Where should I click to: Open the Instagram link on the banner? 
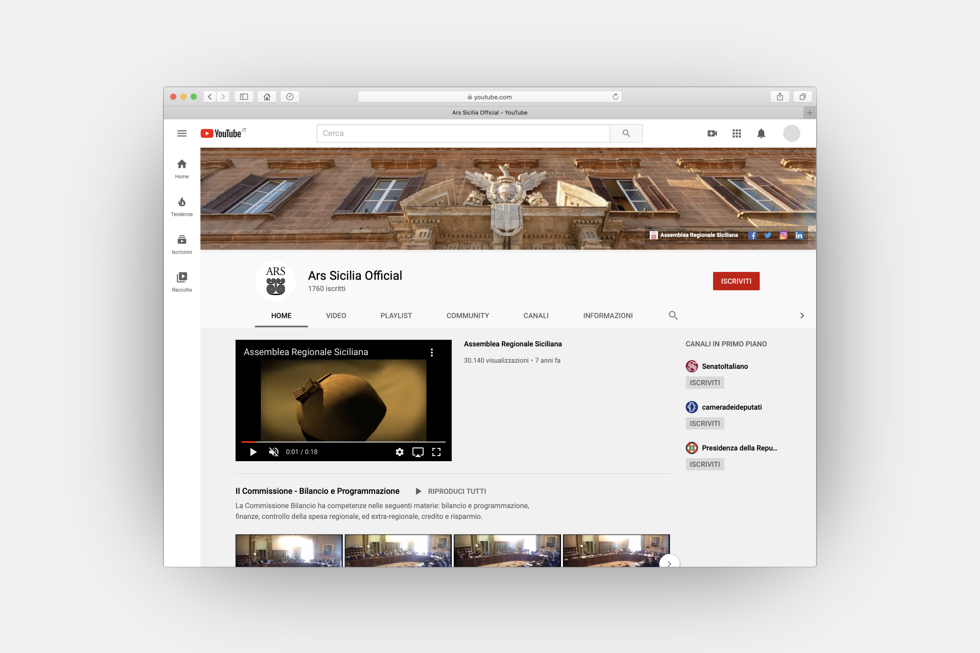click(x=783, y=235)
